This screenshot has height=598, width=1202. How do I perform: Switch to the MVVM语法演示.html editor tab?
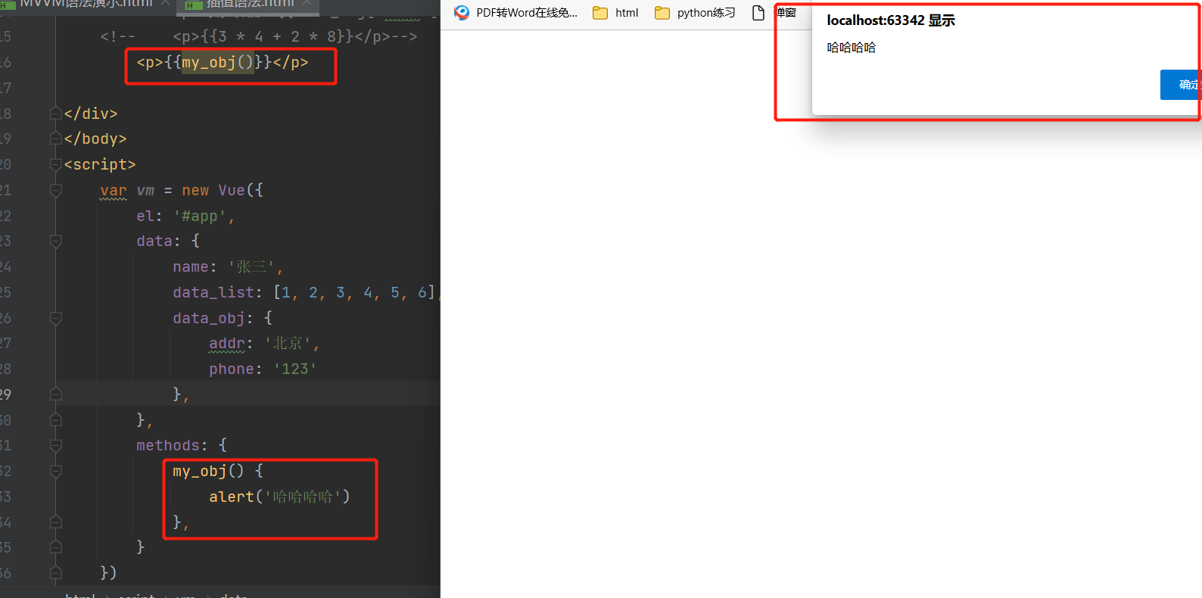(86, 4)
